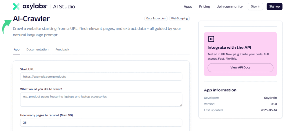Click the View API Docs button
Image resolution: width=297 pixels, height=131 pixels.
click(240, 68)
